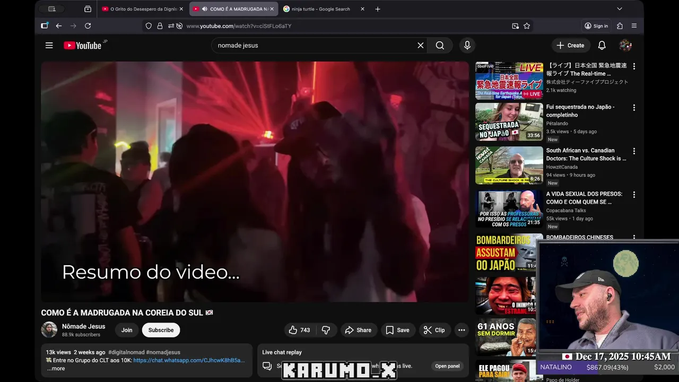Open the Culture Shock video thumbnail
This screenshot has height=382, width=679.
click(509, 166)
